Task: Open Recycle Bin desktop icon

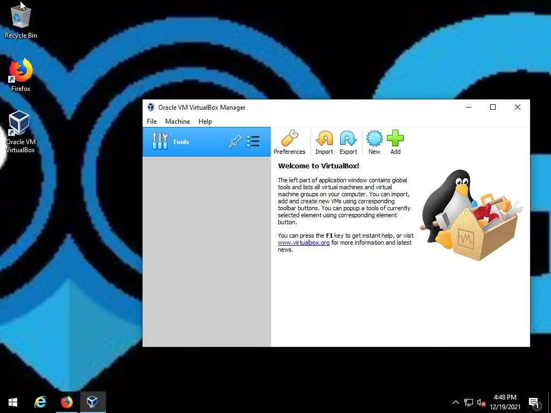Action: (x=21, y=22)
